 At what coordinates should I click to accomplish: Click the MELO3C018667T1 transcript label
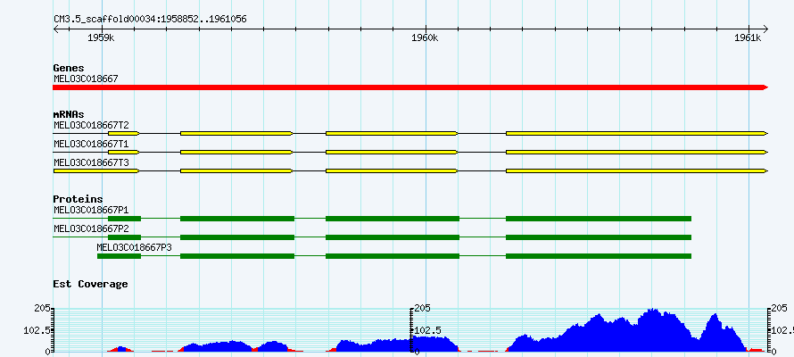91,144
